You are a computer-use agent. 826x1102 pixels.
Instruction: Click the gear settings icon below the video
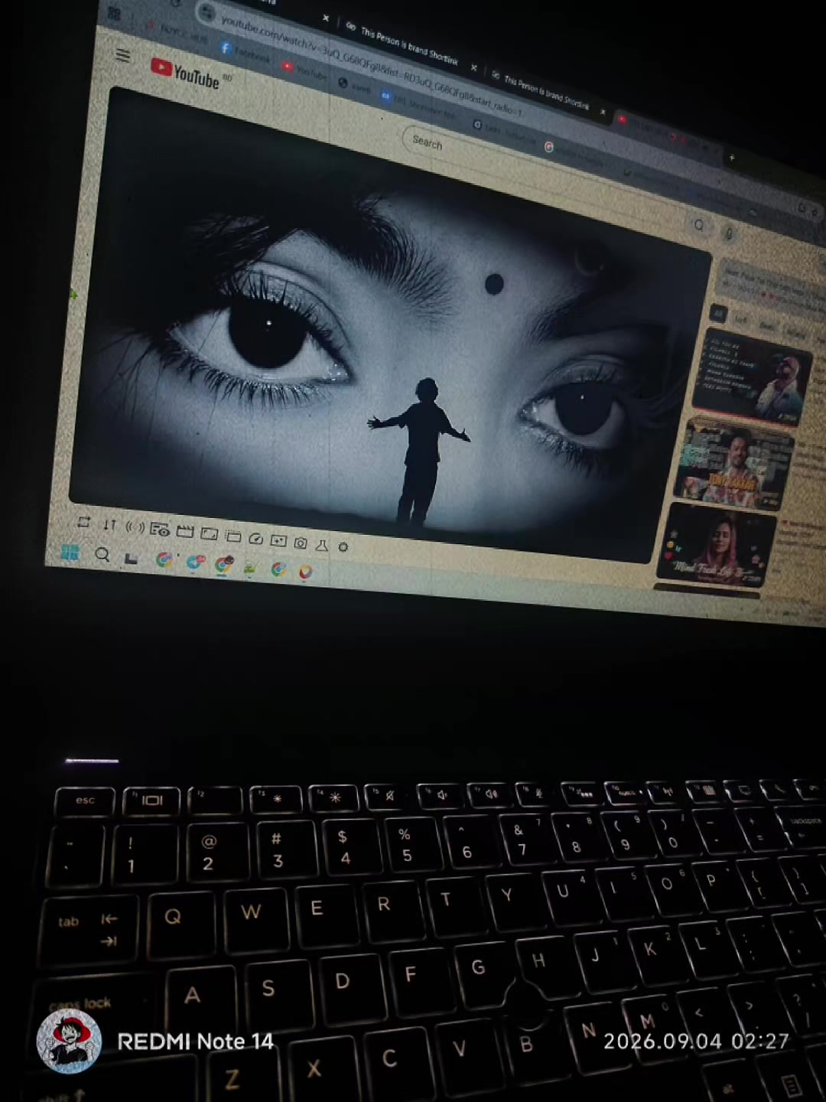(x=343, y=546)
